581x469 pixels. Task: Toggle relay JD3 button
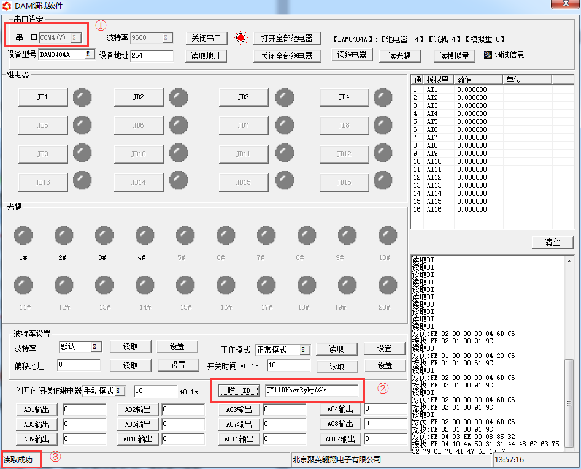tap(243, 97)
